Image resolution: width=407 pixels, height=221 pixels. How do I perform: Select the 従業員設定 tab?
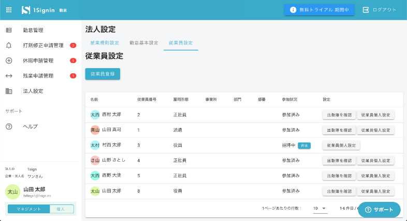coord(181,43)
